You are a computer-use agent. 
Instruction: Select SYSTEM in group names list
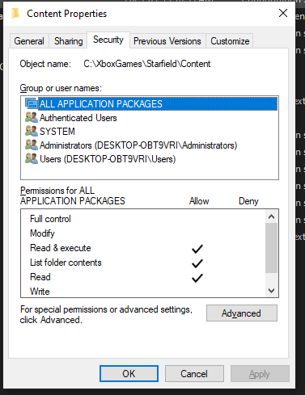[x=57, y=132]
